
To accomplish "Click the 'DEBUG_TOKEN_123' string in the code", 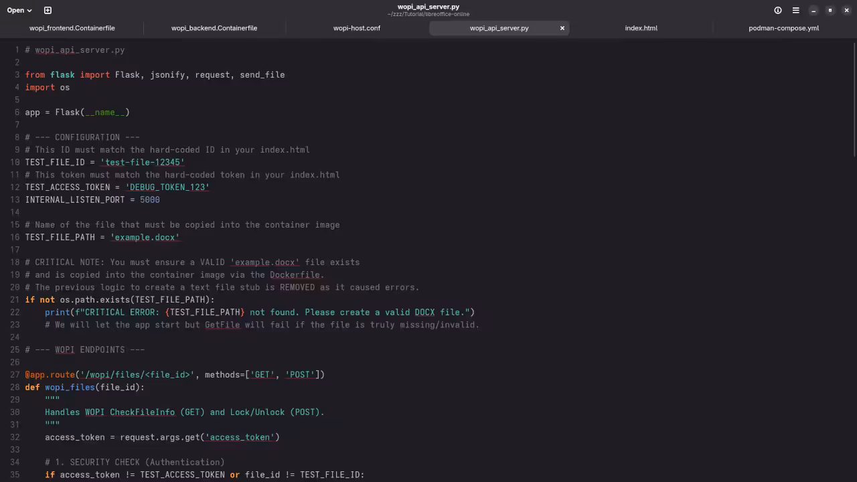I will 167,187.
